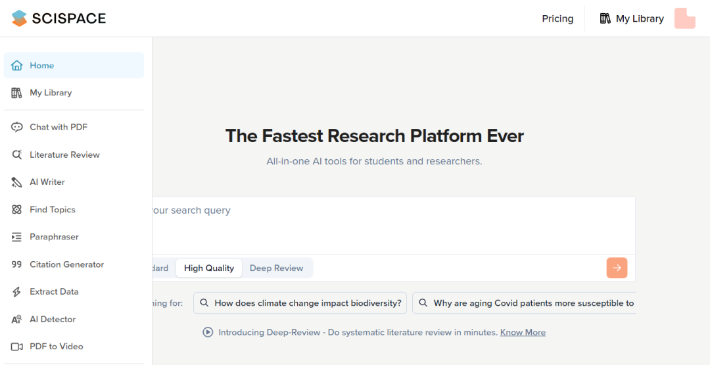This screenshot has height=365, width=710.
Task: Click the PDF to Video camera icon
Action: [x=16, y=347]
